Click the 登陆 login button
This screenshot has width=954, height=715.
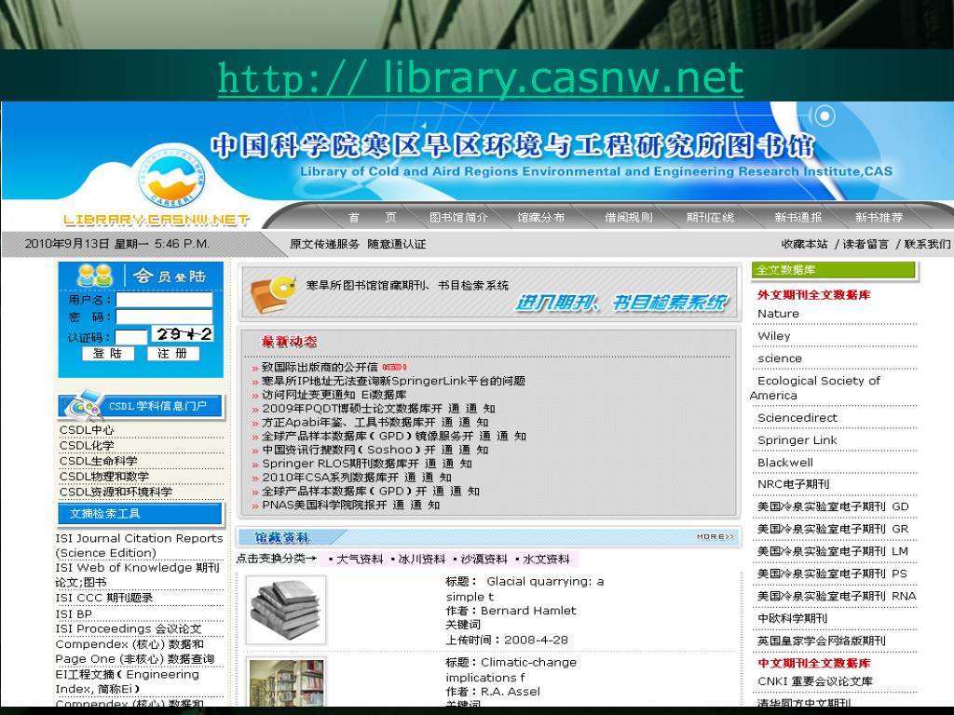[x=108, y=353]
